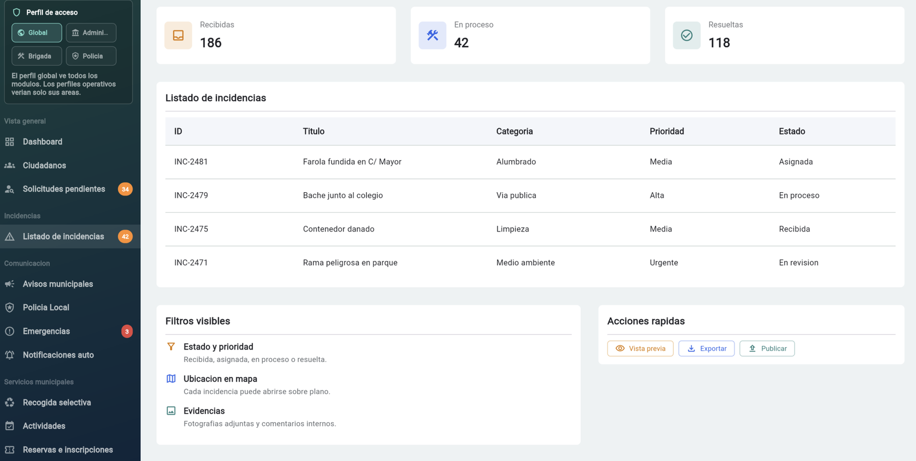Click the Solicitudes pendientes user-search icon
The image size is (916, 461).
coord(10,189)
